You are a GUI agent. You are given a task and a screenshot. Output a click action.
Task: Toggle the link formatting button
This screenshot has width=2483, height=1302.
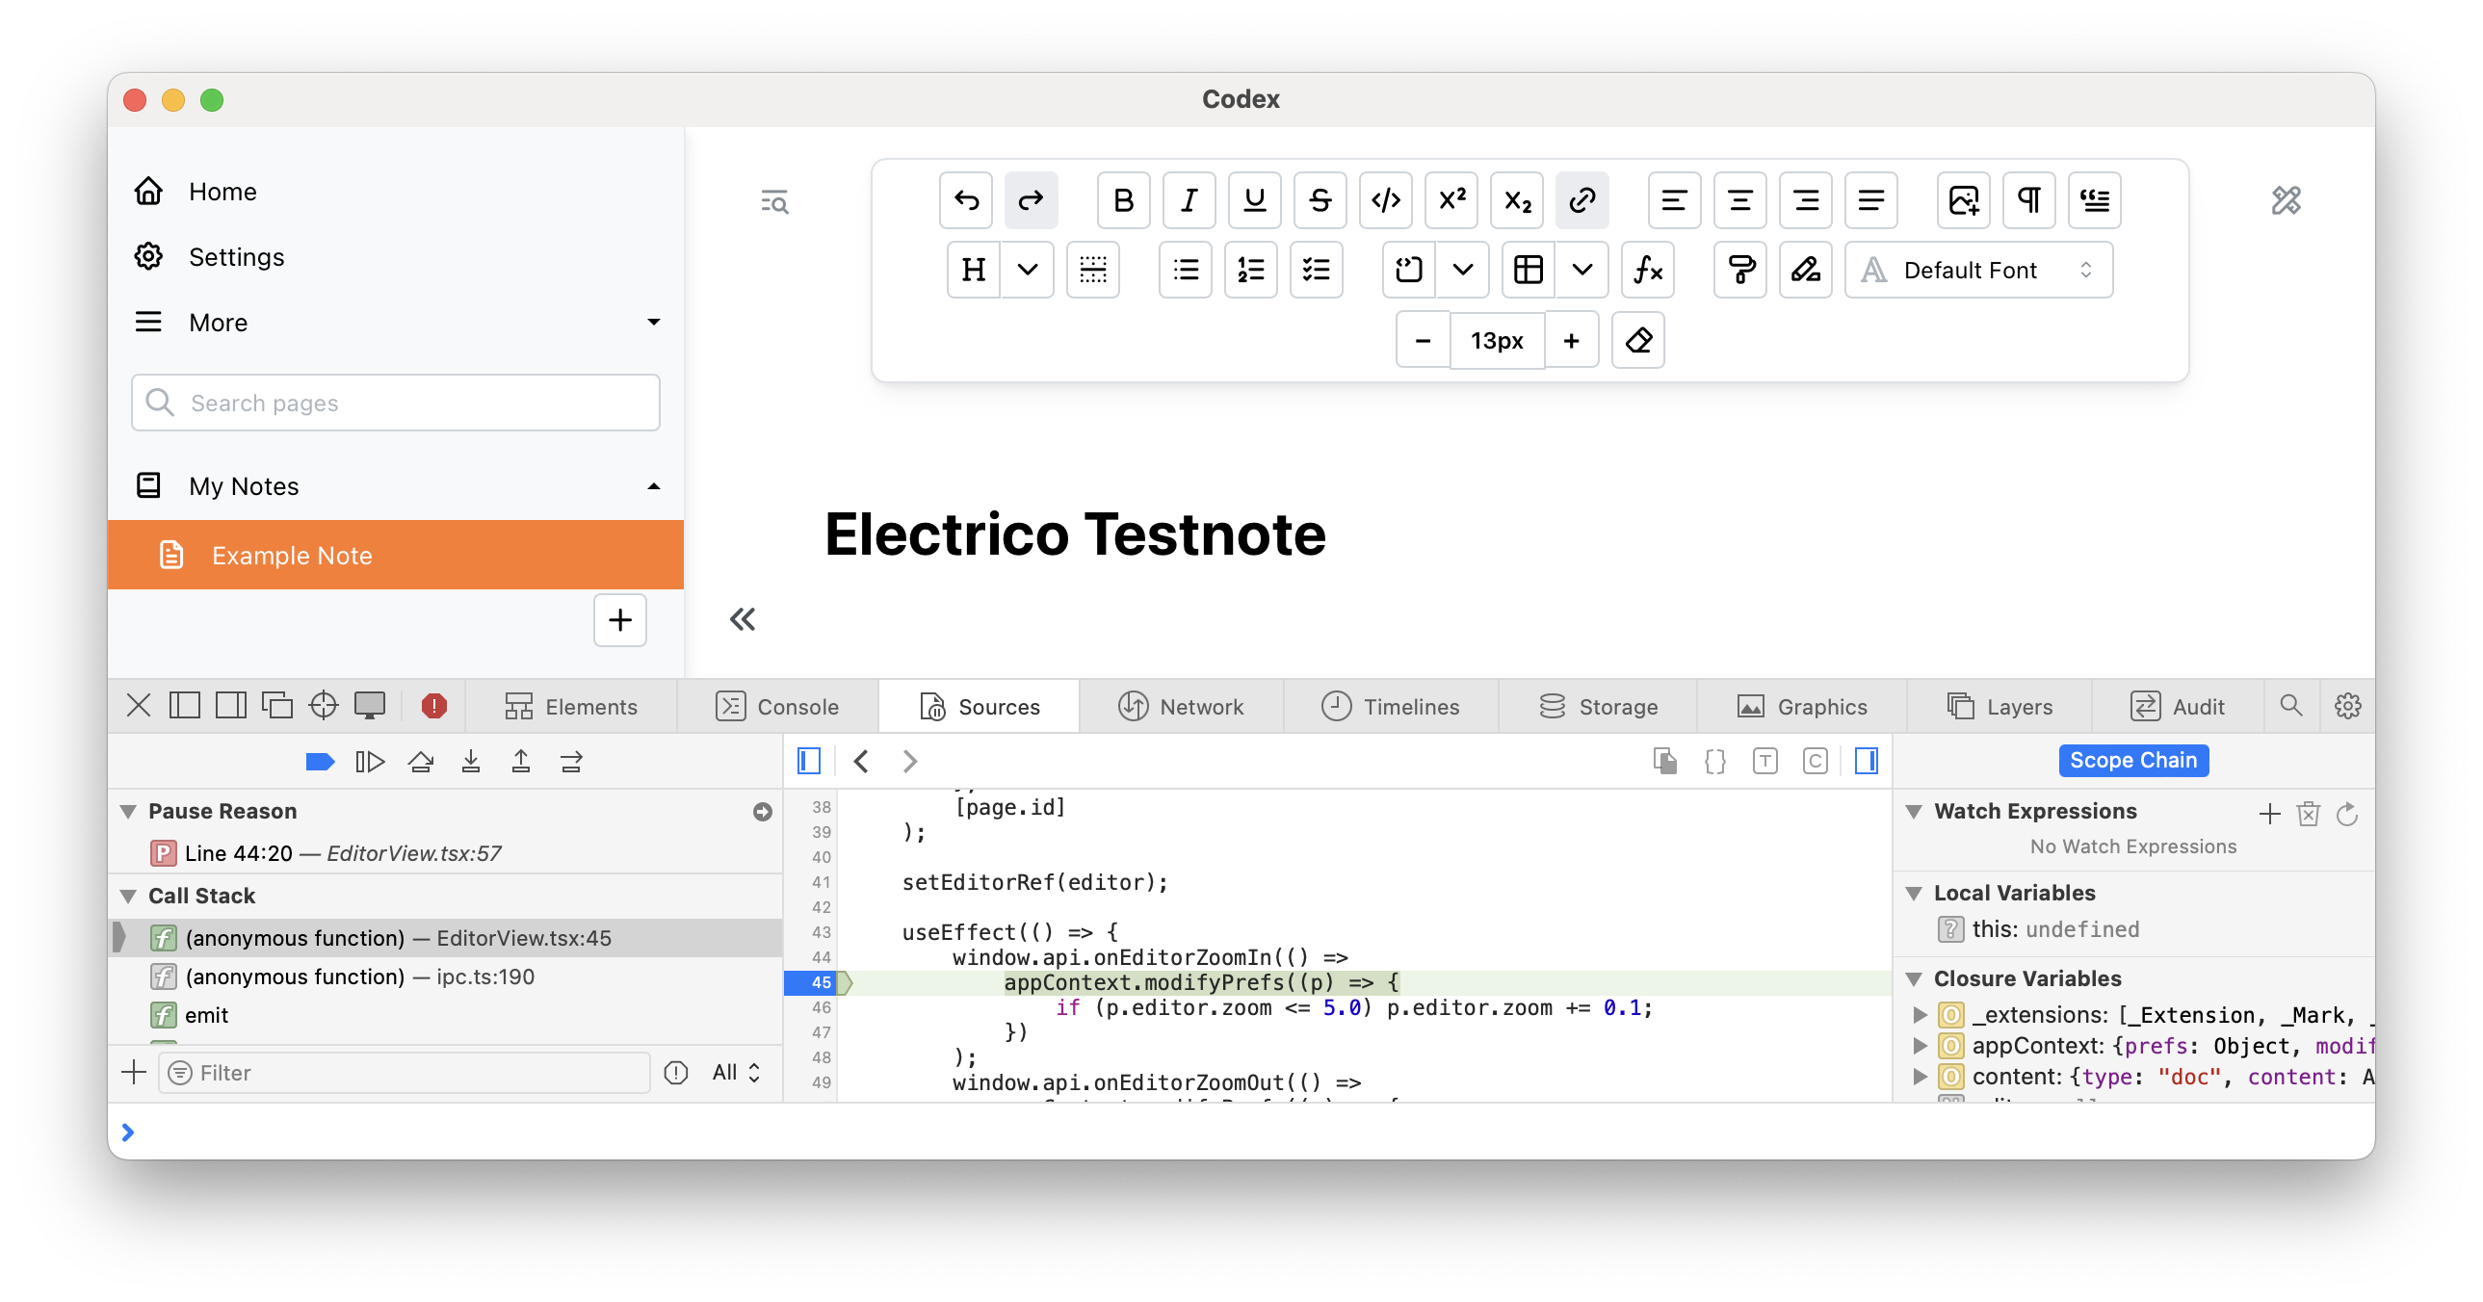[1581, 200]
